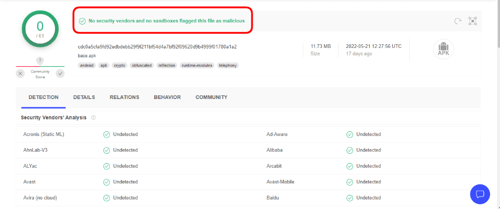
Task: Click the green check icon in the ALYac row
Action: tap(106, 166)
